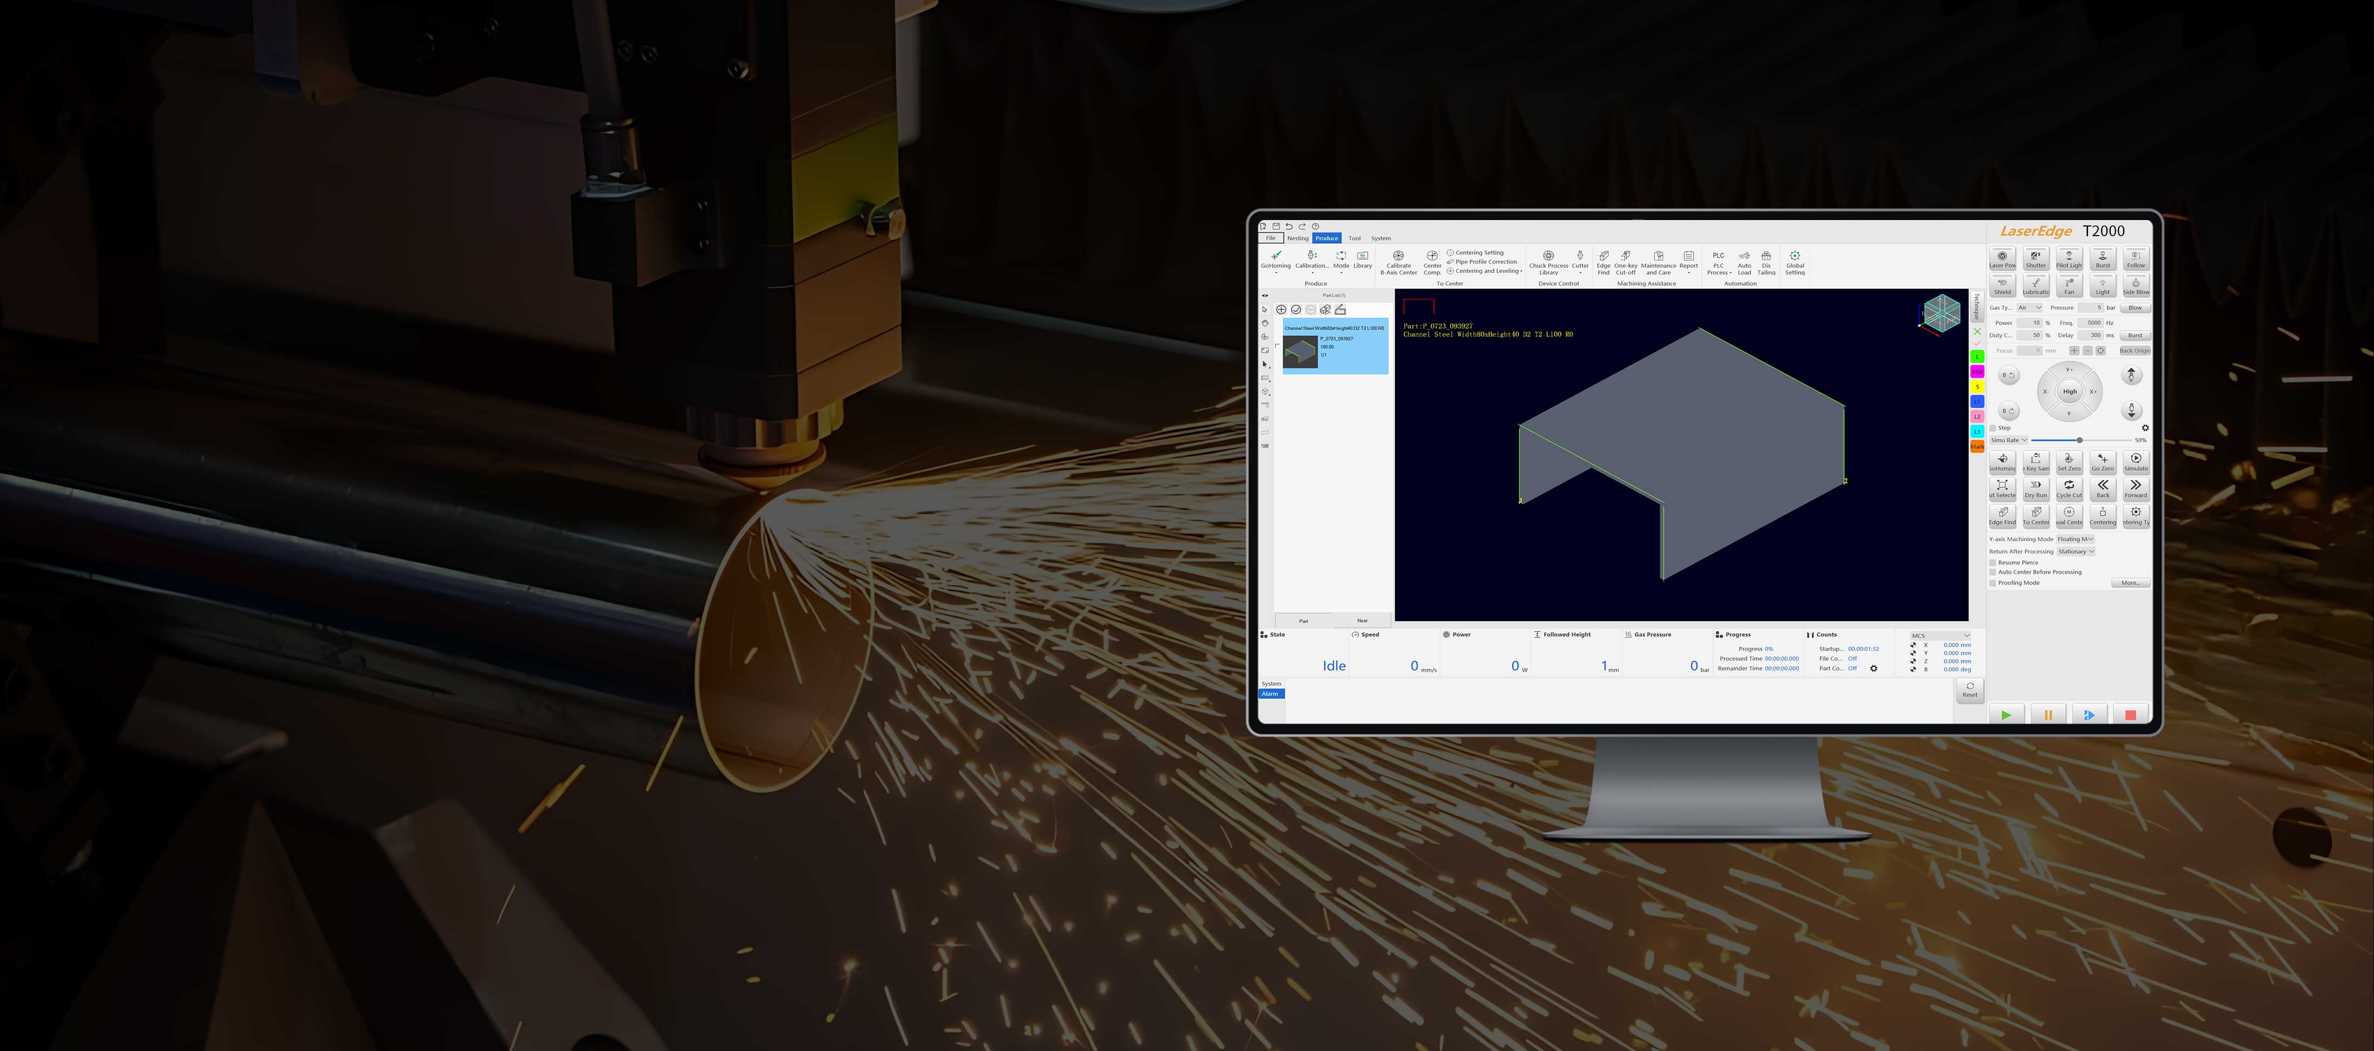This screenshot has height=1051, width=2374.
Task: Click the Simu Rate slider handle
Action: pos(2080,440)
